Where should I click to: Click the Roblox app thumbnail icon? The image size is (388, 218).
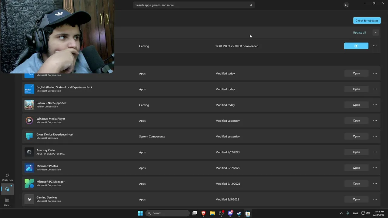click(x=29, y=105)
